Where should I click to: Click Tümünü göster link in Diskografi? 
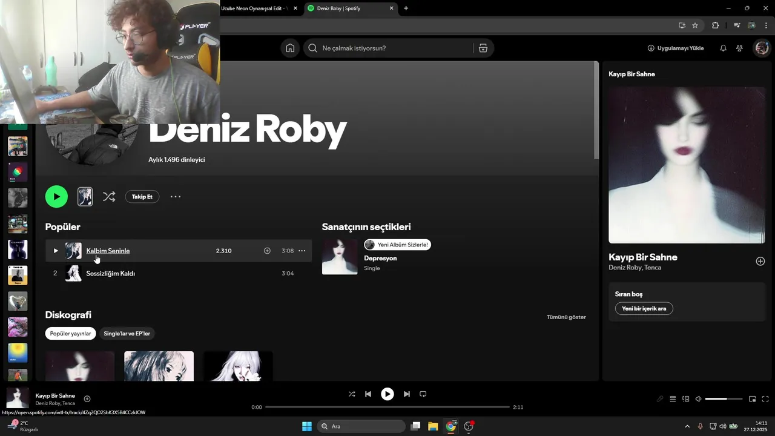[566, 317]
